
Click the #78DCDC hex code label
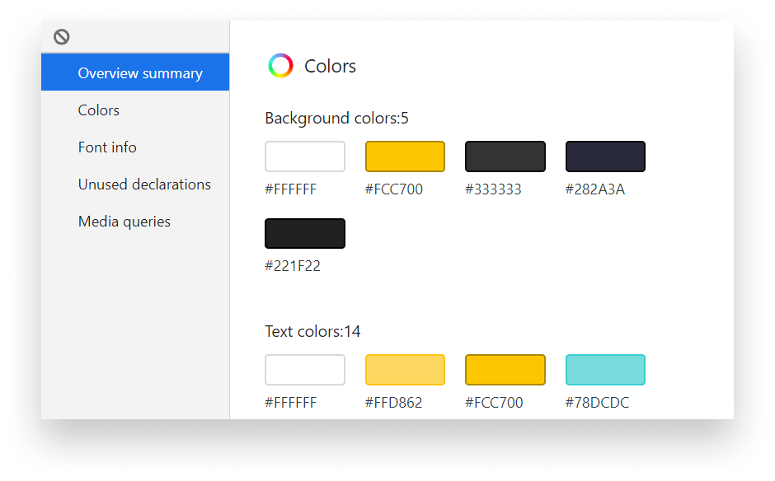(596, 402)
